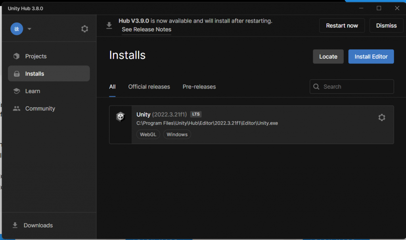This screenshot has width=406, height=240.
Task: Click the Install Editor button
Action: 371,56
